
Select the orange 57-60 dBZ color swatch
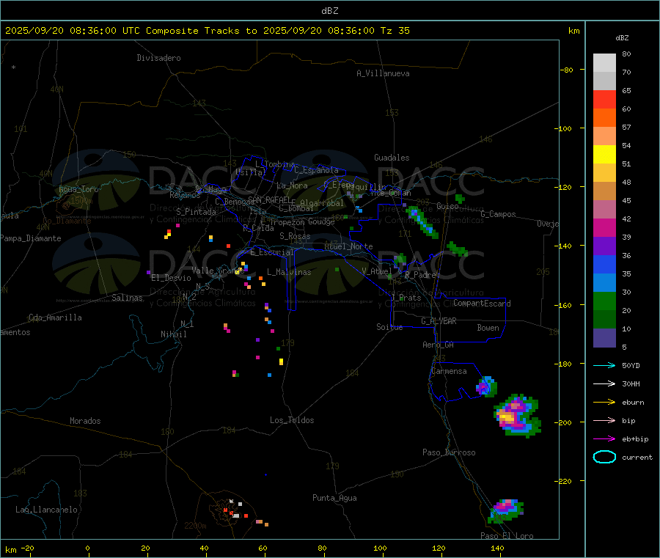(x=604, y=118)
